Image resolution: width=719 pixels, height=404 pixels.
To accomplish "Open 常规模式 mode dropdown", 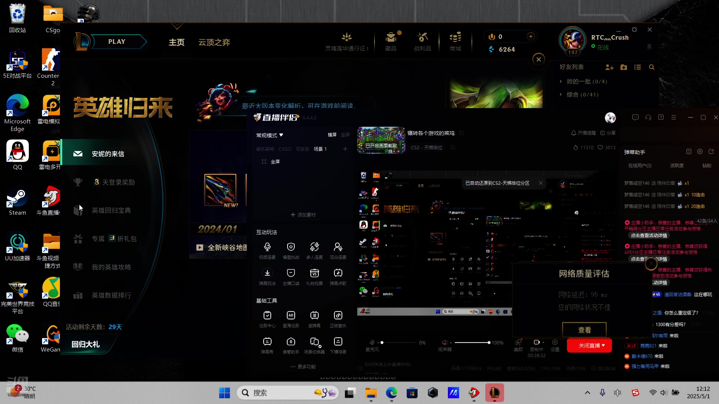I will click(x=270, y=135).
